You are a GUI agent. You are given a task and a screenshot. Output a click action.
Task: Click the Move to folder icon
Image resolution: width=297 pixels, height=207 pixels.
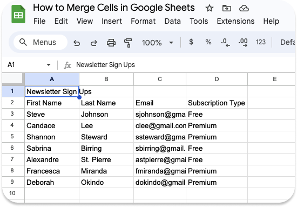coord(227,8)
